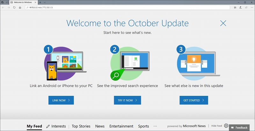The height and width of the screenshot is (131, 255).
Task: Open the Entertainment feed tab
Action: click(121, 126)
